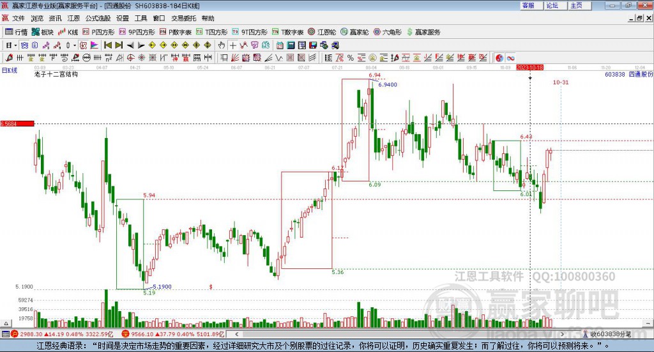
Task: Jump to last bar icon
Action: tap(119, 45)
